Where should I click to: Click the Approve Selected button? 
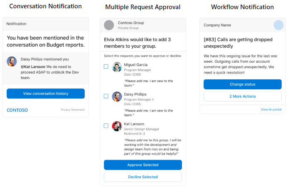coord(143,165)
